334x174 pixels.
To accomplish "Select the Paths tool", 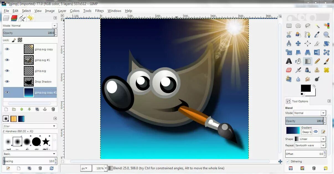I will (x=307, y=35).
